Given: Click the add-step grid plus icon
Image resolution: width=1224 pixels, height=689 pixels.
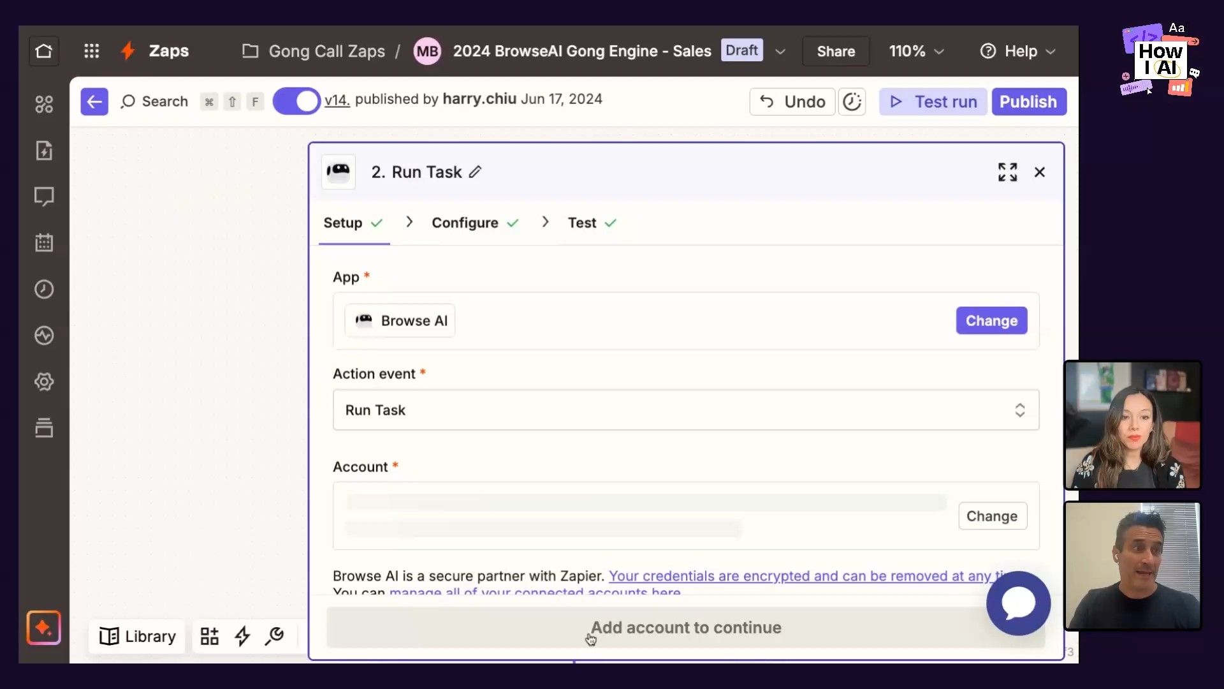Looking at the screenshot, I should click(210, 636).
